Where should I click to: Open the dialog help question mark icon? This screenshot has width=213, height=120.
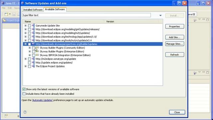click(x=25, y=112)
